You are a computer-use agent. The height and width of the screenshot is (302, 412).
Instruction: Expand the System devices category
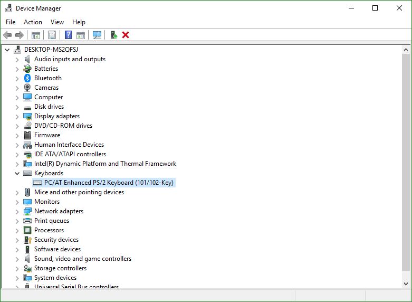17,278
